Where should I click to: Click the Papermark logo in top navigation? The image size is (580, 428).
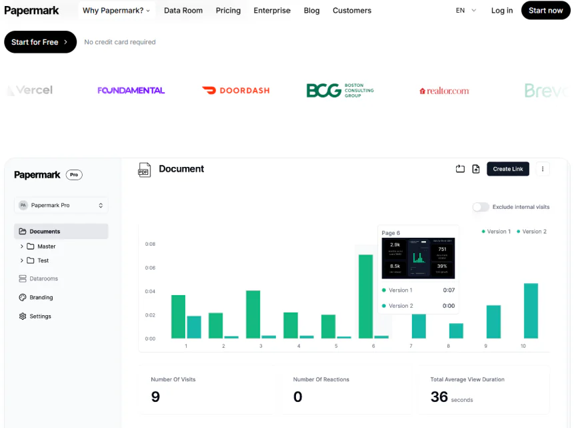pyautogui.click(x=31, y=11)
